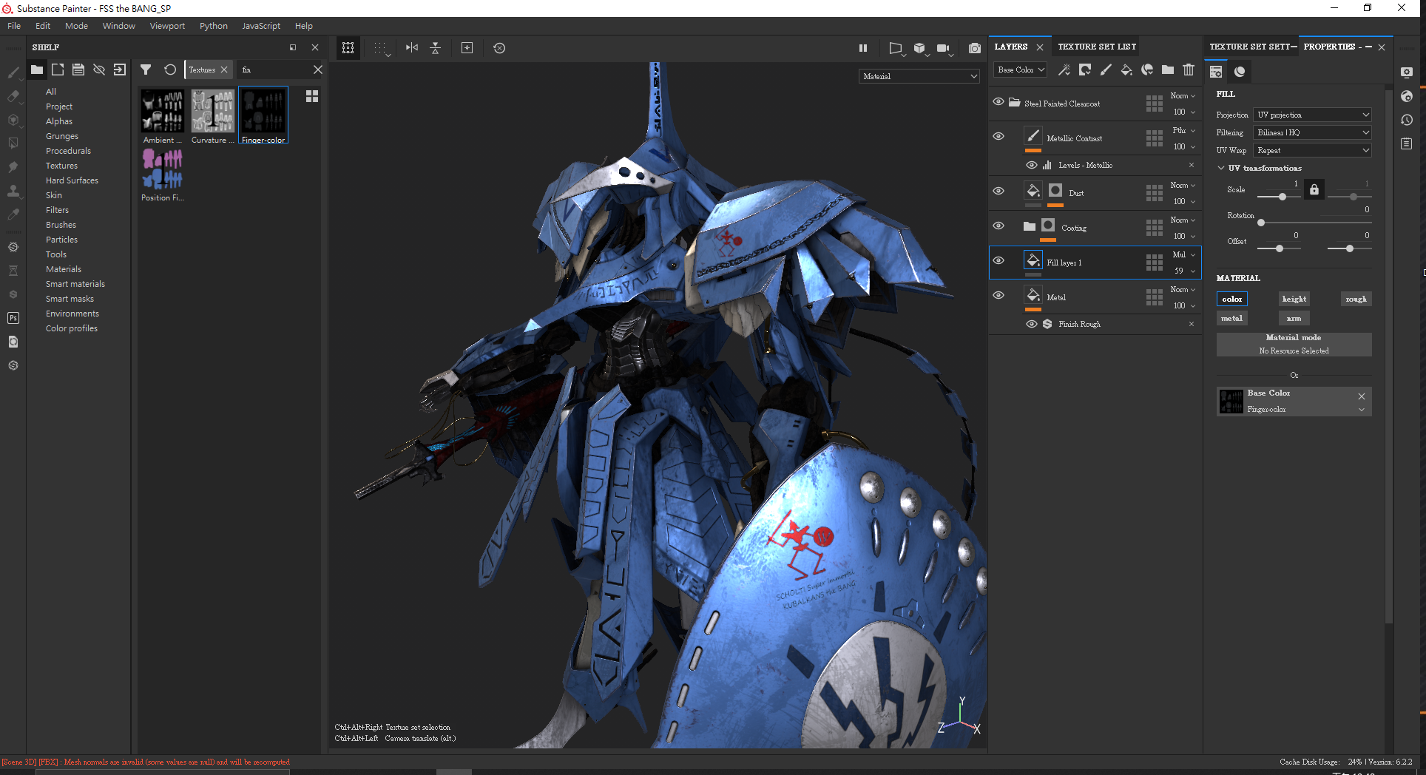This screenshot has width=1426, height=775.
Task: Delete the selected layer with trash icon
Action: point(1189,70)
